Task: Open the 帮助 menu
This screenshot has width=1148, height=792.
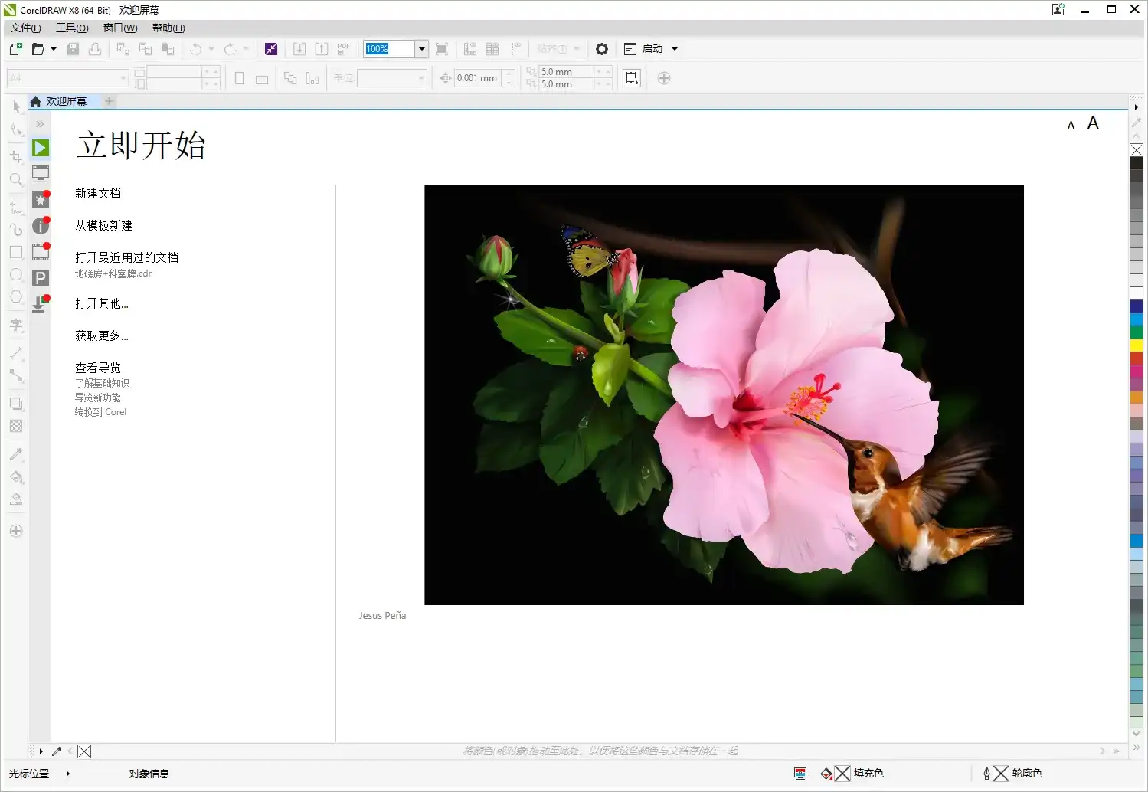Action: pos(168,28)
